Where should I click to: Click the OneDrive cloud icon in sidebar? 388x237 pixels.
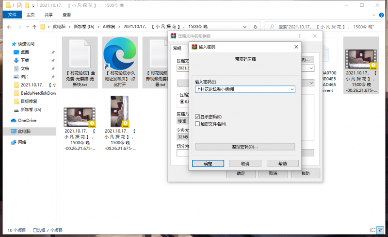click(x=14, y=120)
